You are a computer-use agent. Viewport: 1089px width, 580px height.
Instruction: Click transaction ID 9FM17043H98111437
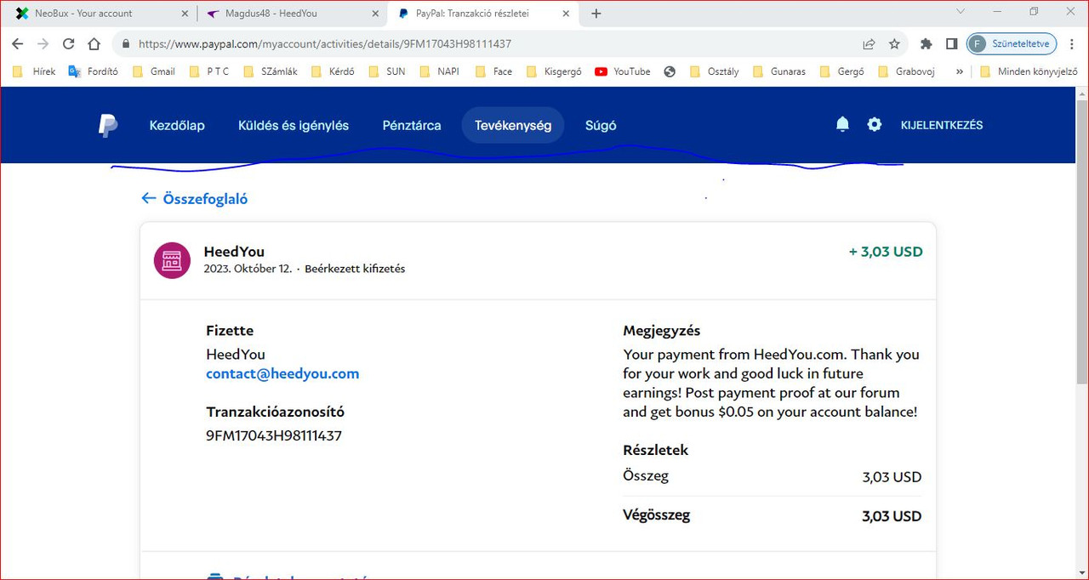click(x=274, y=435)
